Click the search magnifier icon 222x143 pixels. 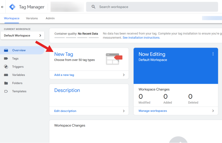[93, 7]
